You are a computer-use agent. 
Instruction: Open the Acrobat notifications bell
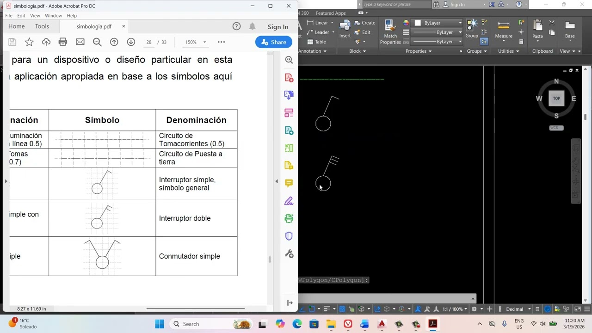[252, 26]
